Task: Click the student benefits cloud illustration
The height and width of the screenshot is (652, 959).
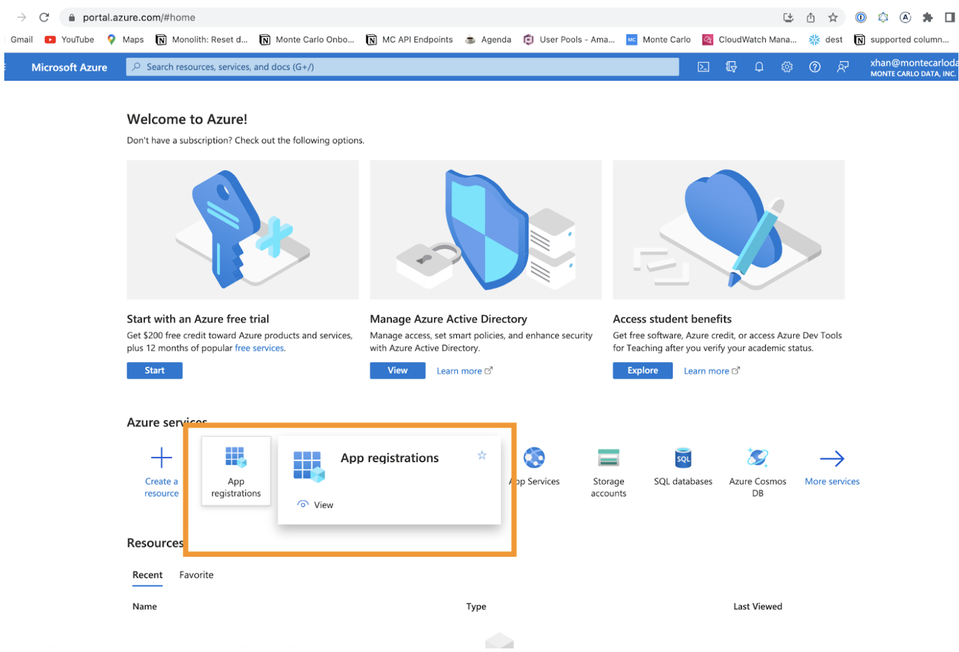Action: pos(728,230)
